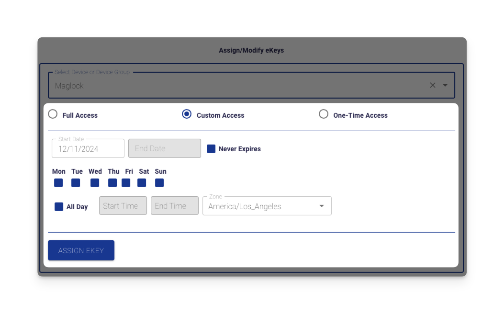The image size is (504, 314).
Task: Click the Assign/Modify eKeys title
Action: 251,50
